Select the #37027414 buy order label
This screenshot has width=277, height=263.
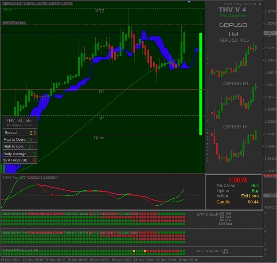(x=14, y=23)
